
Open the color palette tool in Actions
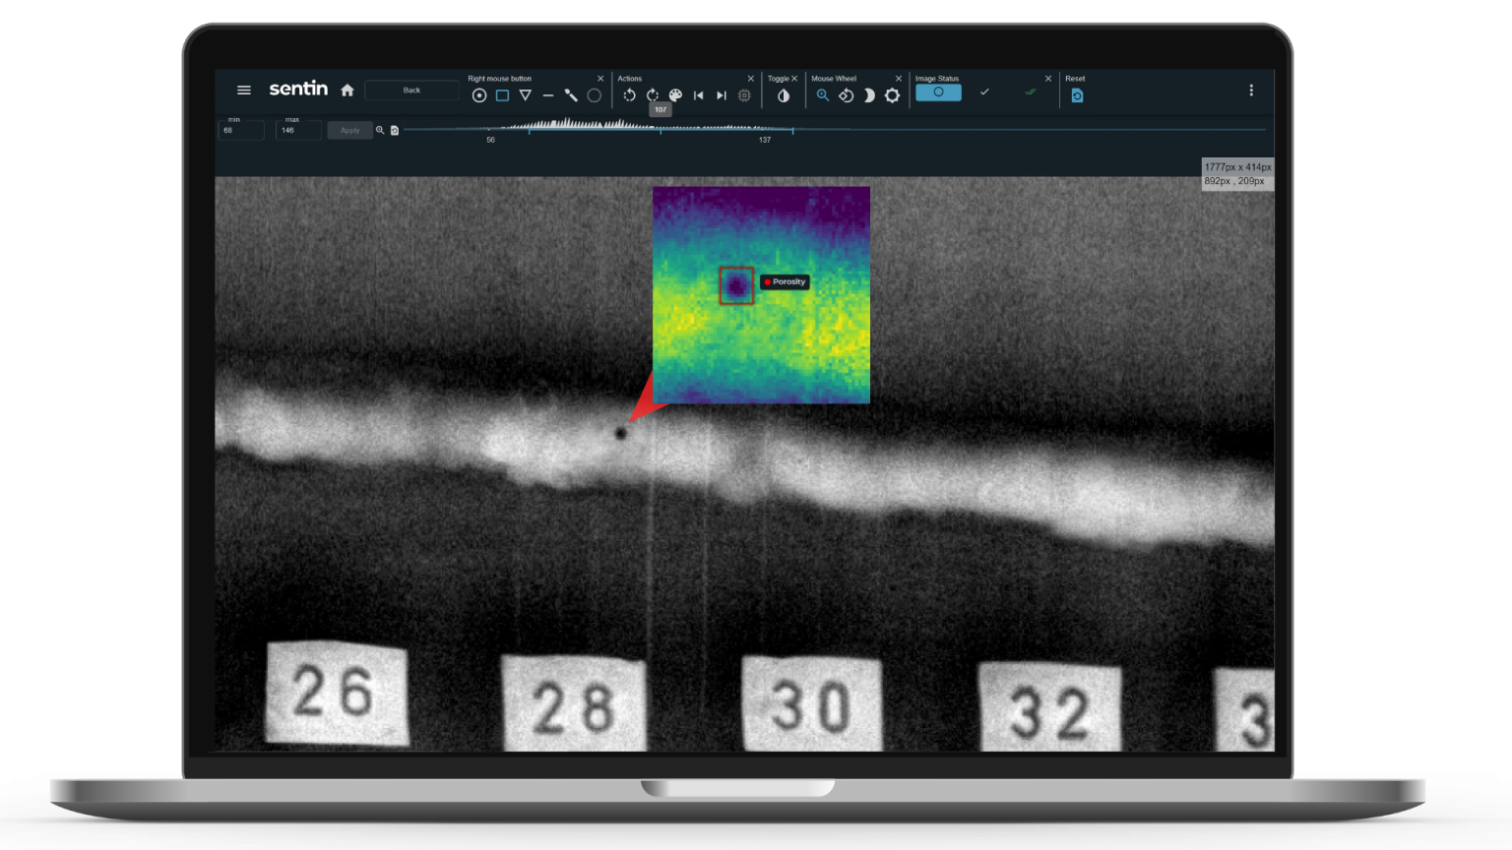tap(674, 94)
